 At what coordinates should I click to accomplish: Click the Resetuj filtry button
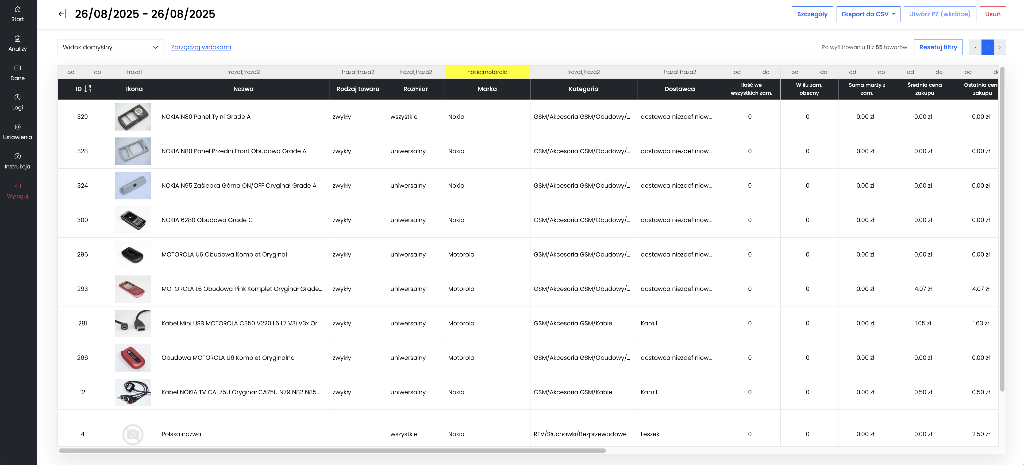tap(938, 47)
